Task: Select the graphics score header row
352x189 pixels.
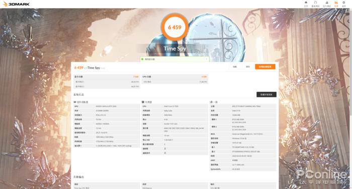Action: click(x=107, y=77)
